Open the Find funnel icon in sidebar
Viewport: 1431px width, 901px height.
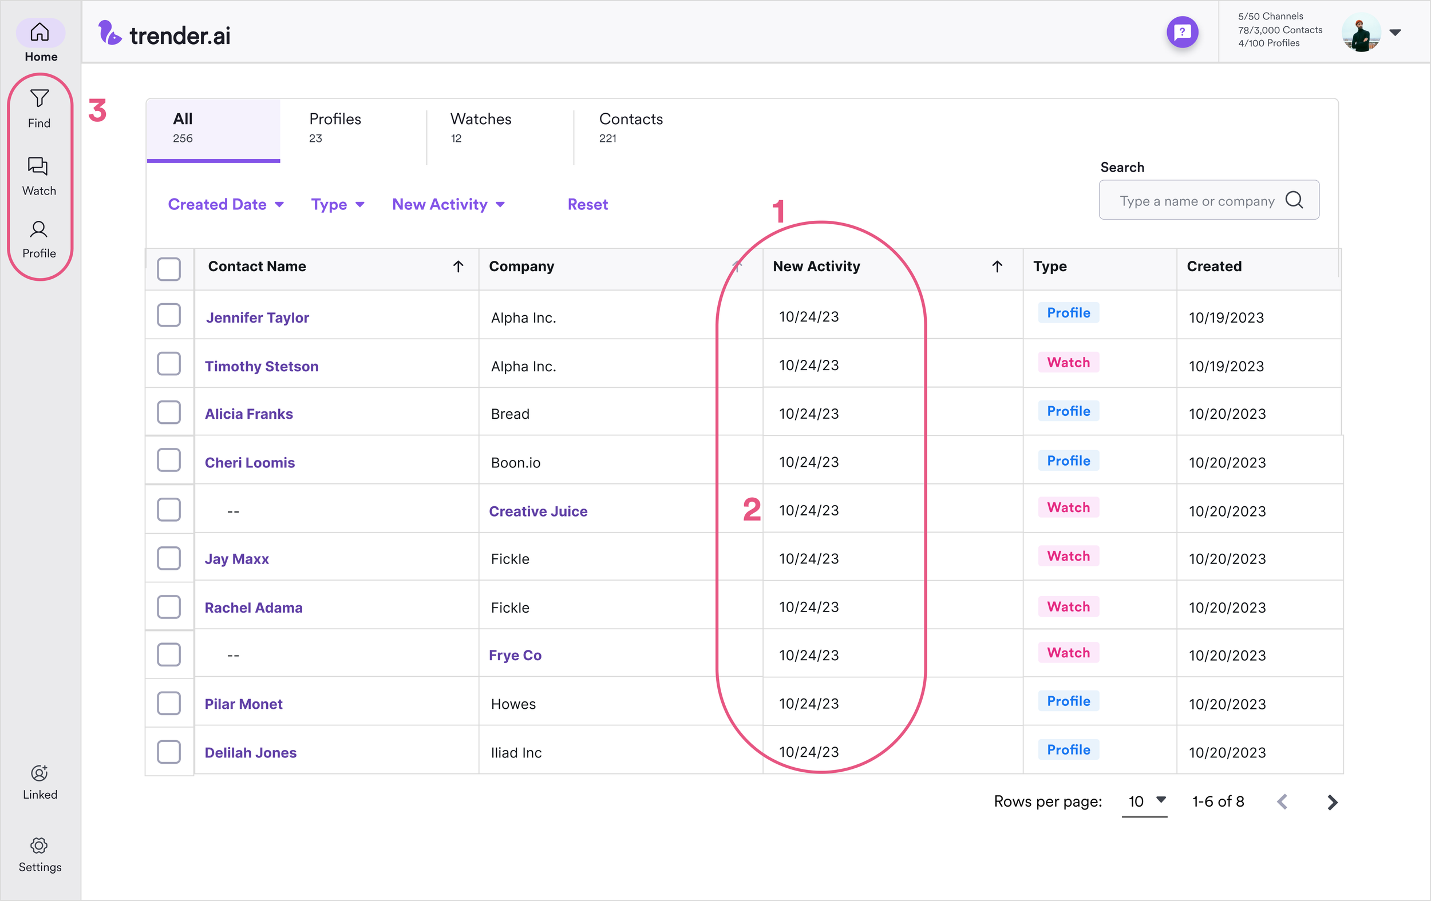point(39,98)
